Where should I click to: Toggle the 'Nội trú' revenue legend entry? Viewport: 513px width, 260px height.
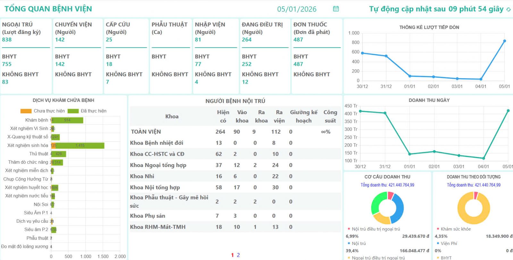pyautogui.click(x=358, y=243)
